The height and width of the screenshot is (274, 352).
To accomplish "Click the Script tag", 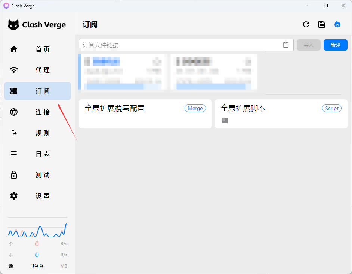I will (x=332, y=108).
